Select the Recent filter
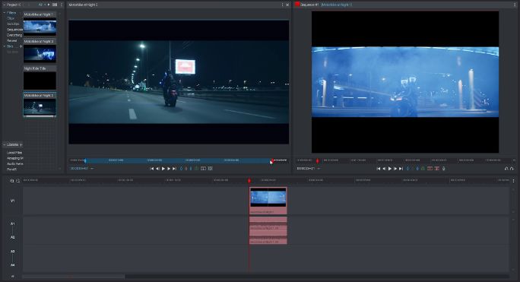 [x=11, y=41]
